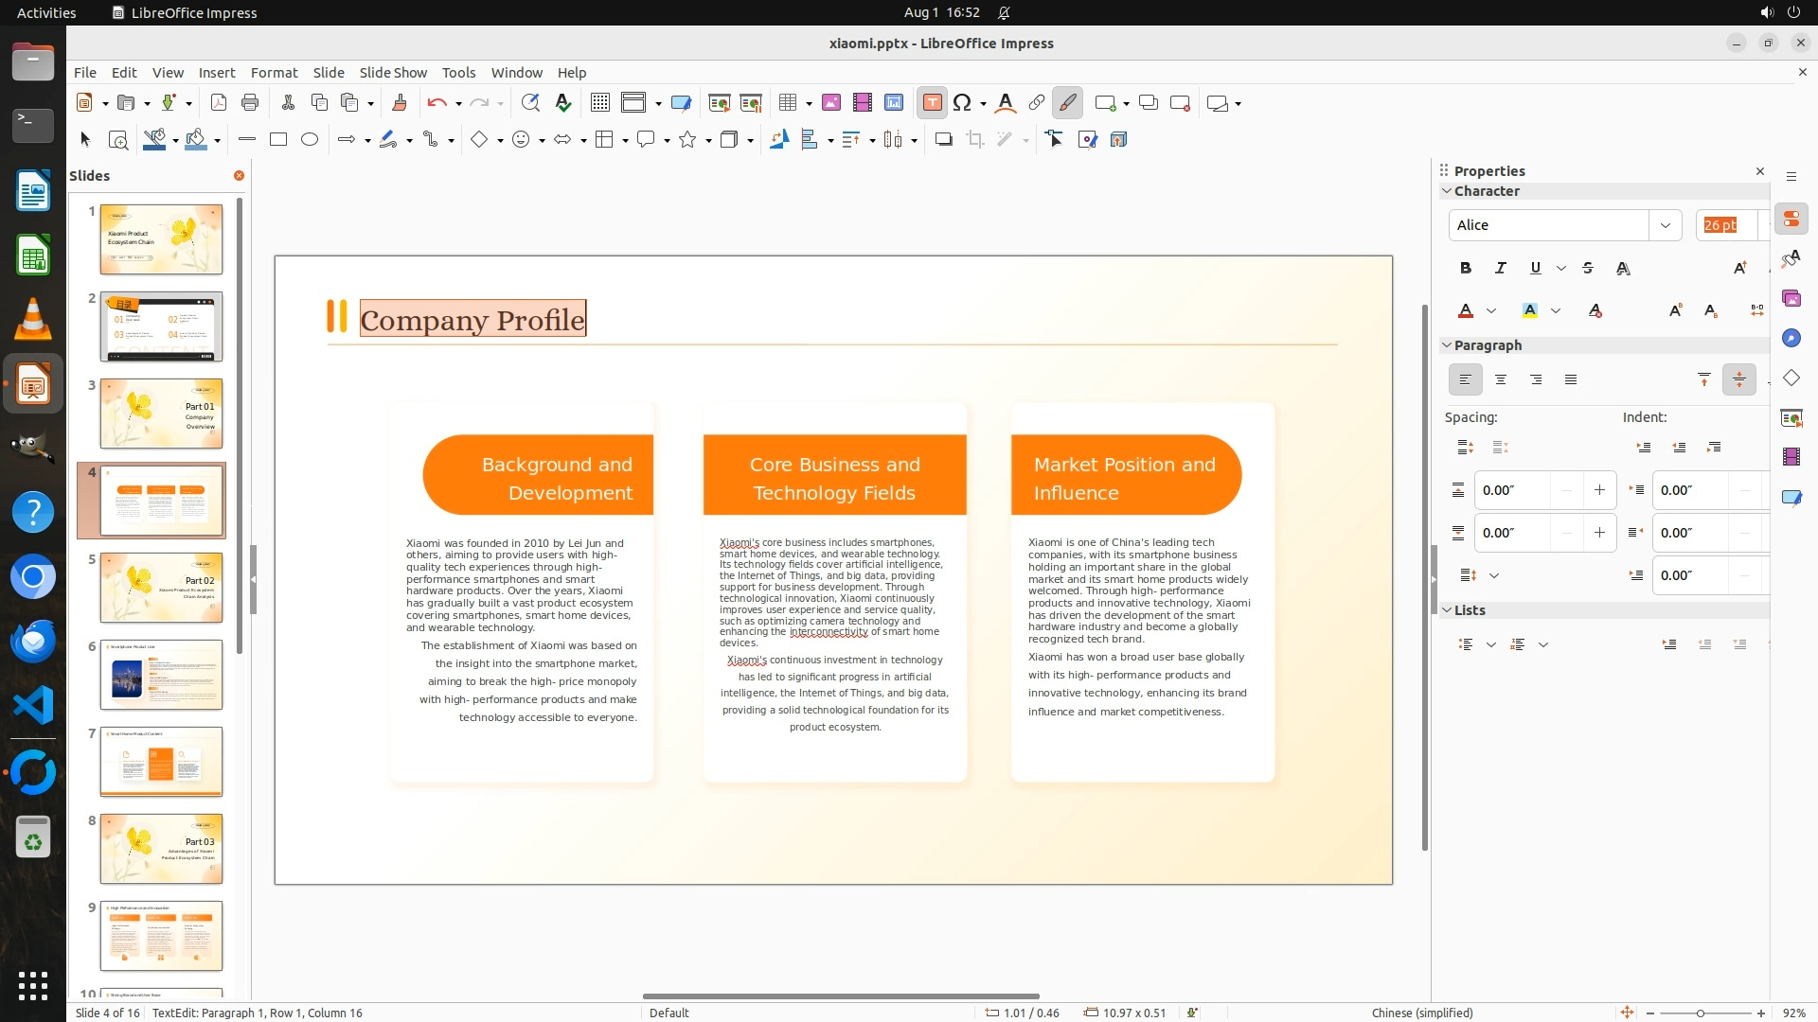
Task: Select the Ellipse drawing tool
Action: (x=310, y=140)
